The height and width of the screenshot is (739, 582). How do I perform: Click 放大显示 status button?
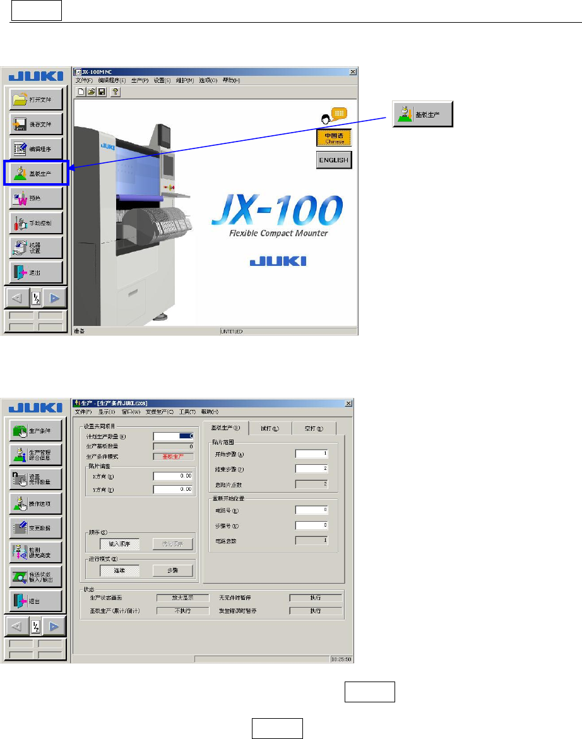[x=182, y=598]
